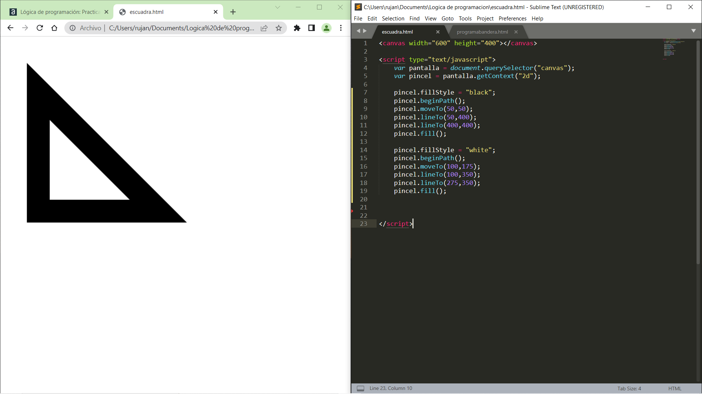Toggle Chrome side panel

coord(312,28)
